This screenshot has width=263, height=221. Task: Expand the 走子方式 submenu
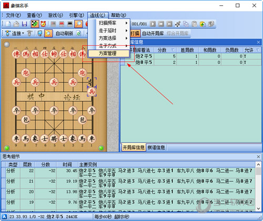coord(109,46)
